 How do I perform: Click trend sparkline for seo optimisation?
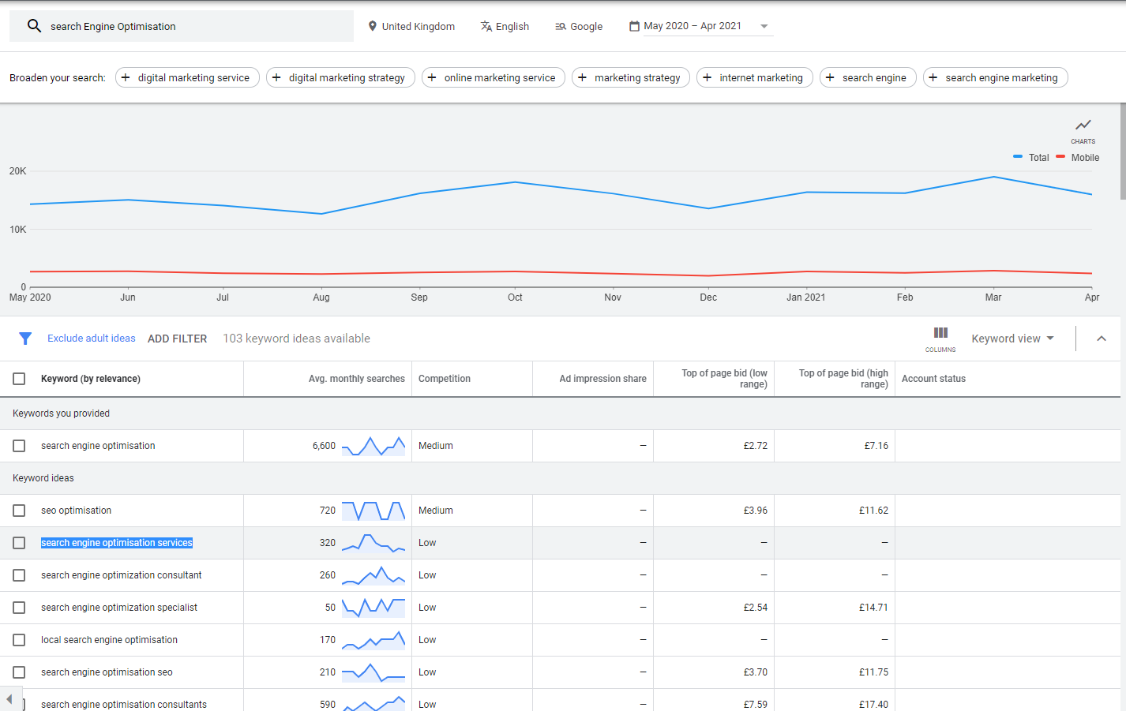(373, 511)
